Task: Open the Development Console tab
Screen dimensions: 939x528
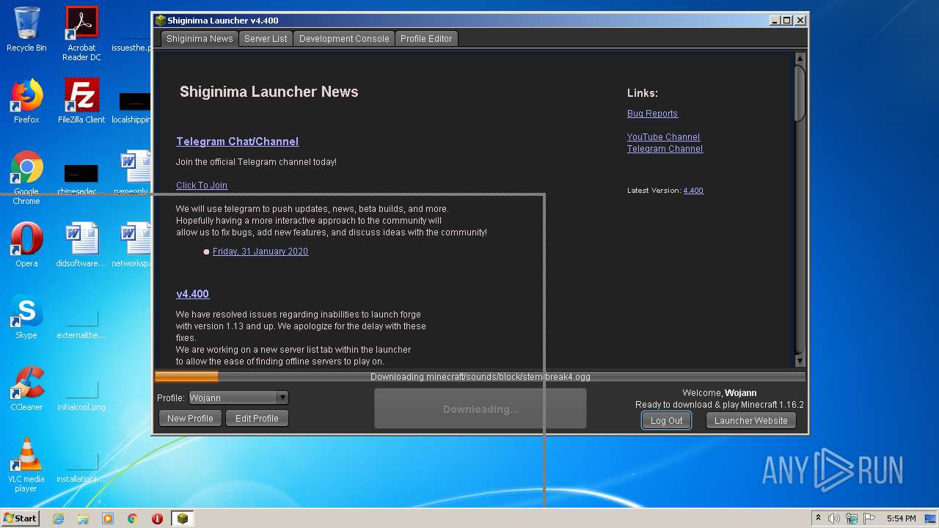Action: point(344,39)
